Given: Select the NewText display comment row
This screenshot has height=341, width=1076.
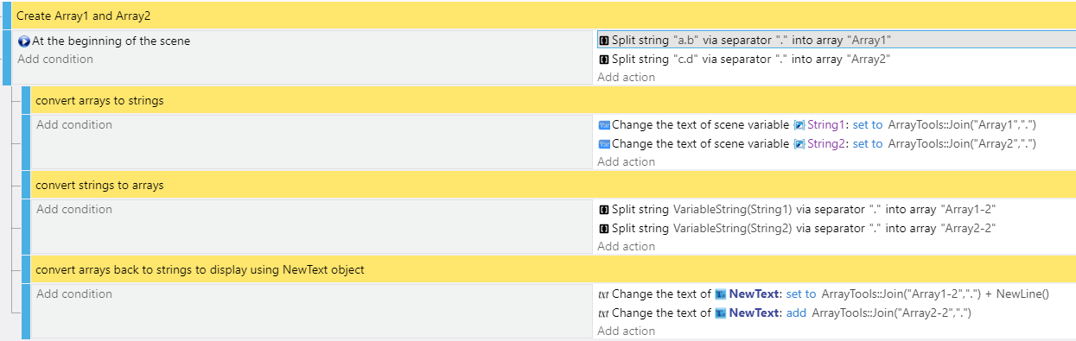Looking at the screenshot, I should coord(553,269).
